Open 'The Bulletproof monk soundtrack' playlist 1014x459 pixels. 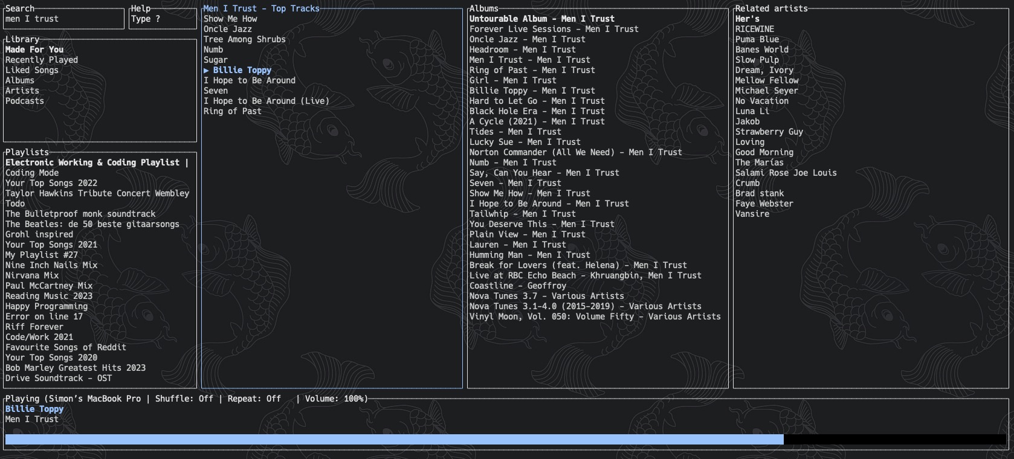coord(80,214)
